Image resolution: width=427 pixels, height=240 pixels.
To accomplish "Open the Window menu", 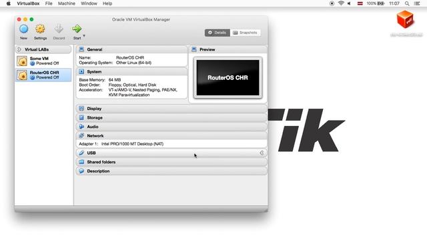I will 89,3.
